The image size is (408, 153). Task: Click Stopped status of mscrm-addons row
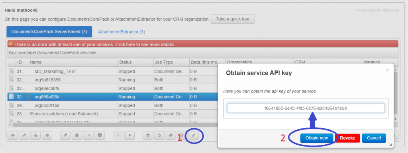point(127,114)
